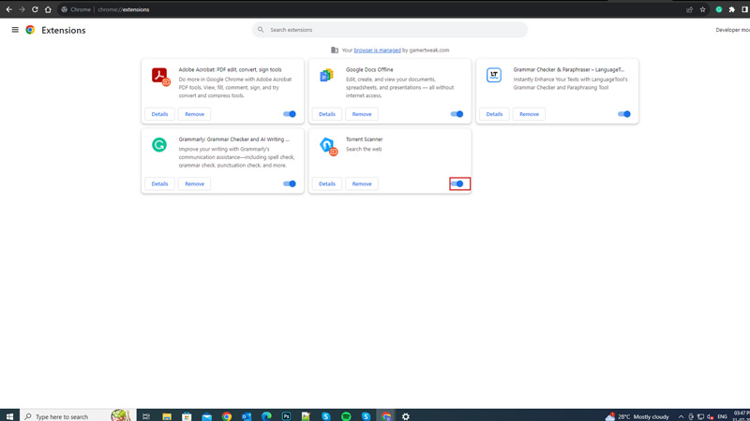Open Details for Torrent Scanner

click(327, 183)
